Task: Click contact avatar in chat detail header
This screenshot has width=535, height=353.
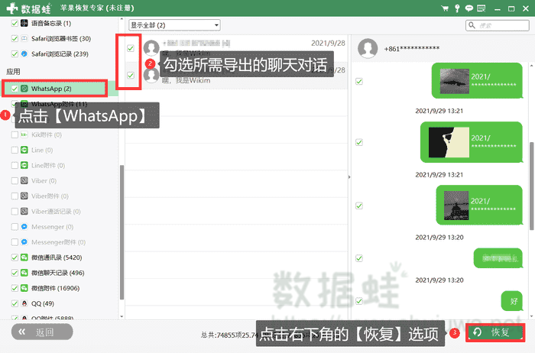Action: 368,48
